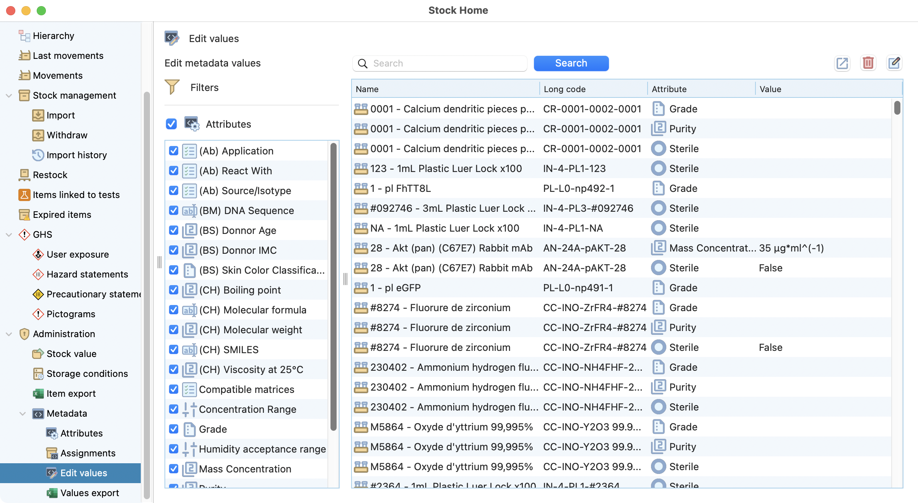Image resolution: width=918 pixels, height=503 pixels.
Task: Collapse the Metadata subtree
Action: (23, 413)
